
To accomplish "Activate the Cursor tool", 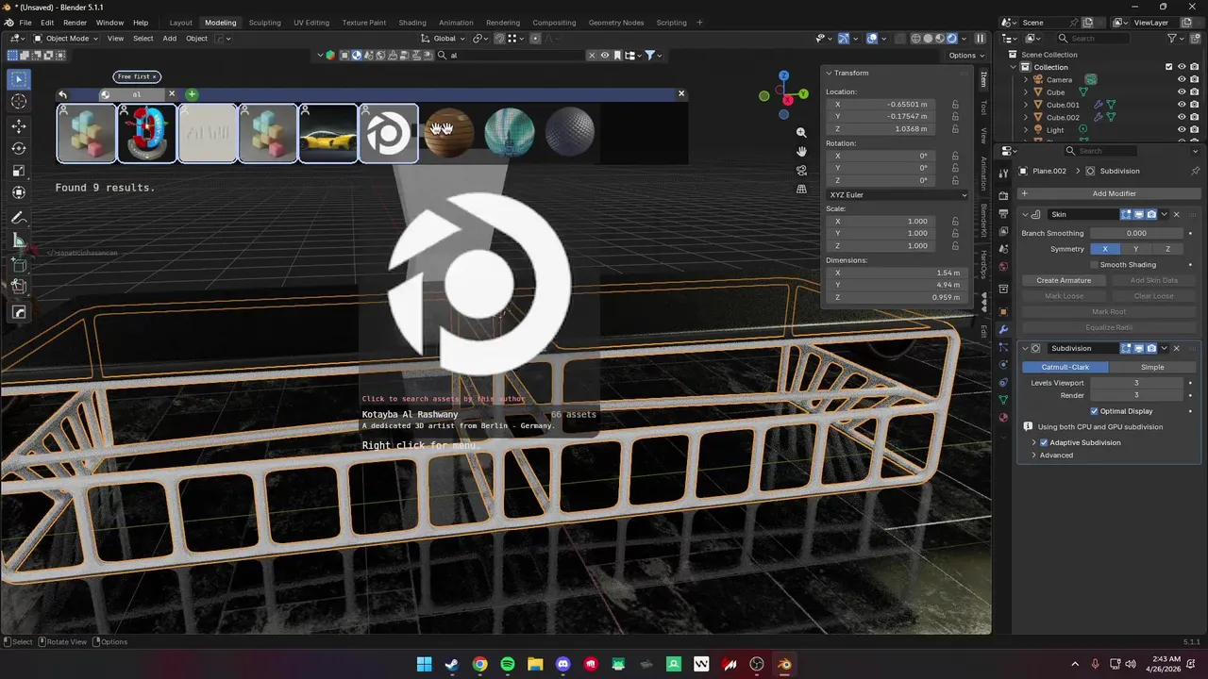I will (x=19, y=102).
